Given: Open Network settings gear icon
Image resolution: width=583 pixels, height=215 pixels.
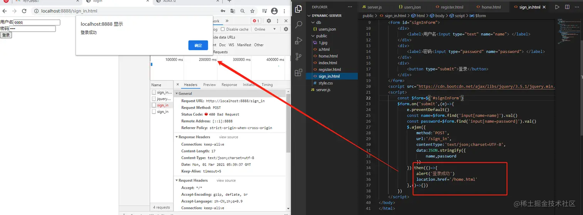Looking at the screenshot, I should [286, 29].
